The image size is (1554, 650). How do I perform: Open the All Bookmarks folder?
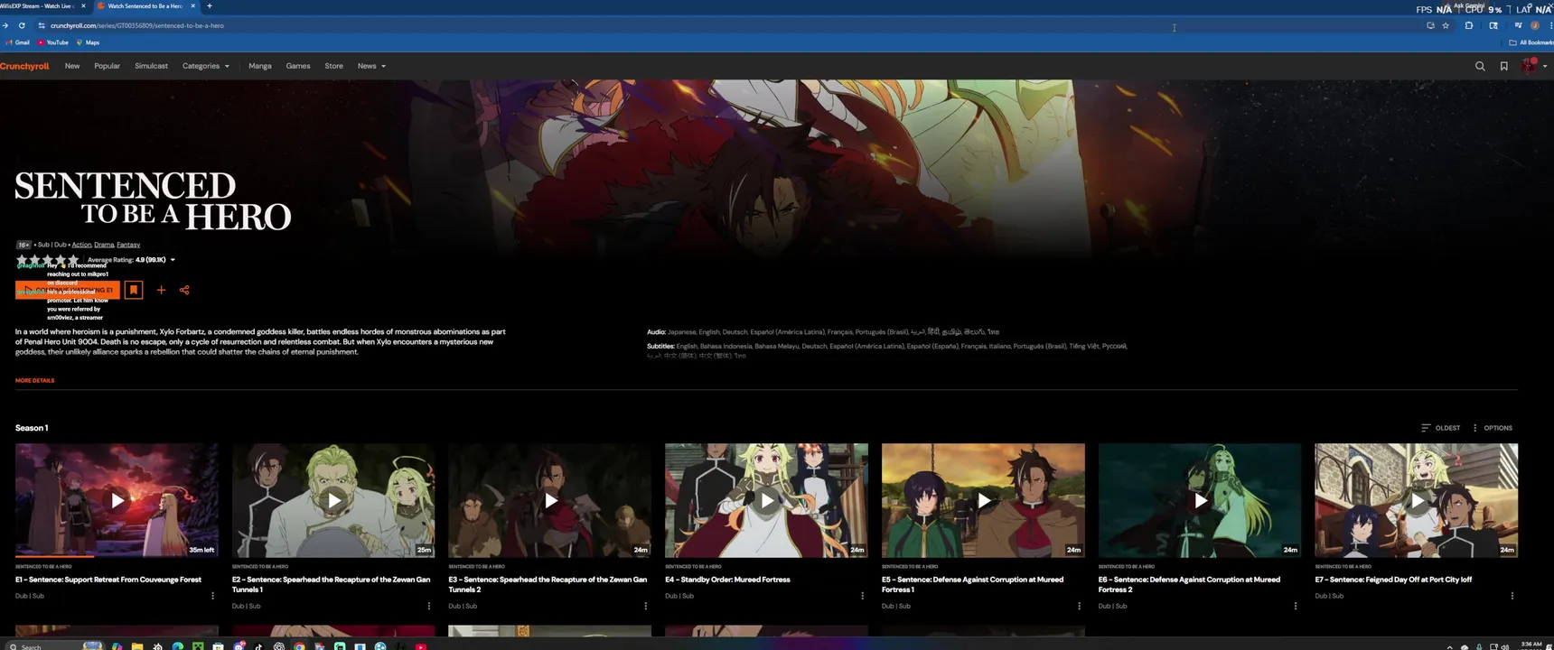[1531, 42]
